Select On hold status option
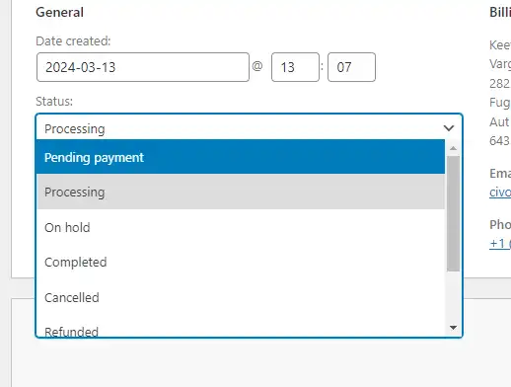The height and width of the screenshot is (387, 511). [241, 227]
